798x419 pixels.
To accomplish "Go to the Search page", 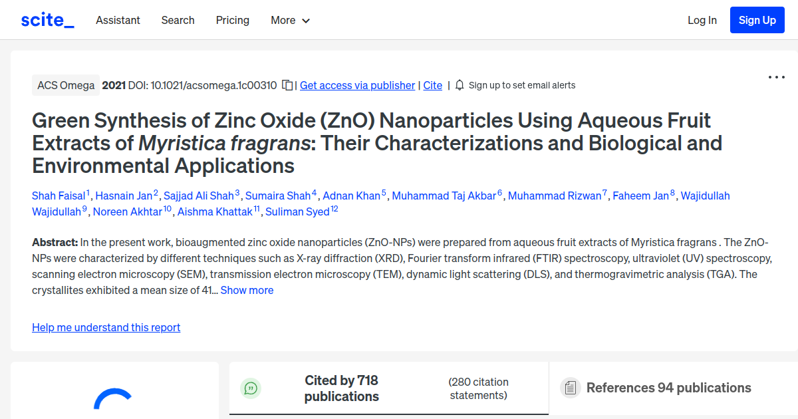I will point(178,20).
